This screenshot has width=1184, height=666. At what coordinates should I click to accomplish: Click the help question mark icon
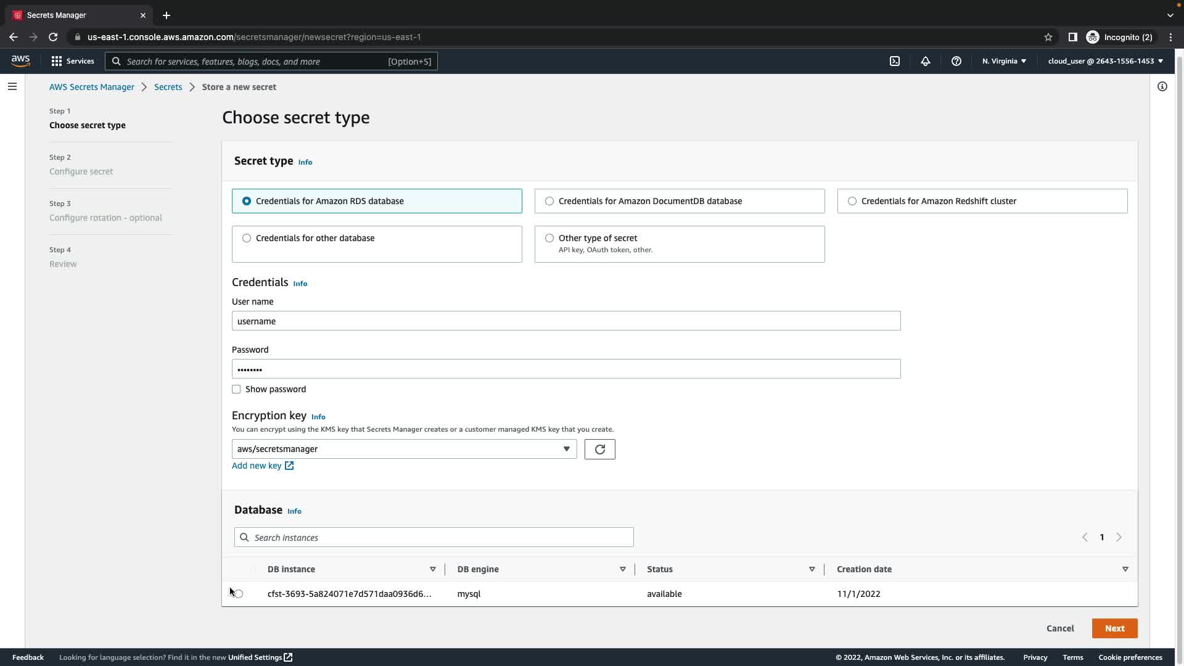(x=956, y=61)
